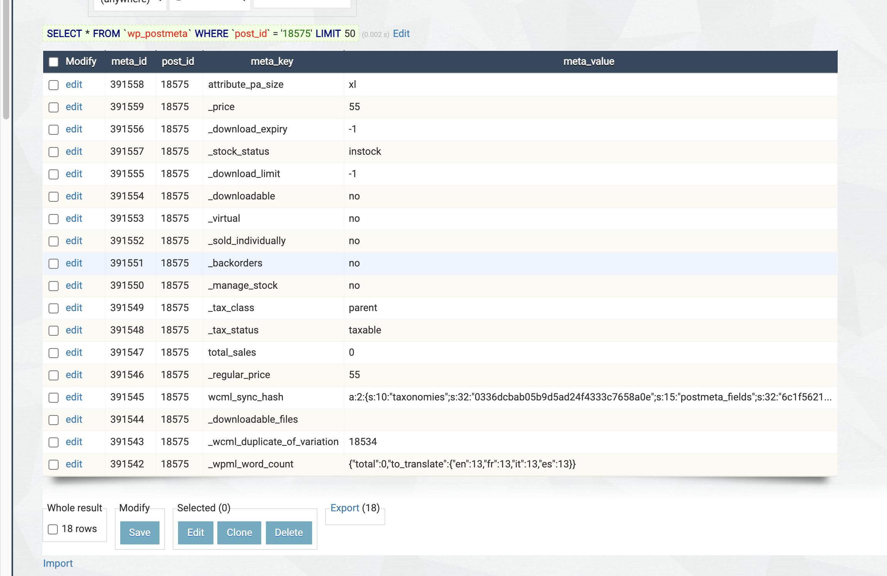Edit the _download_expiry row

(74, 129)
